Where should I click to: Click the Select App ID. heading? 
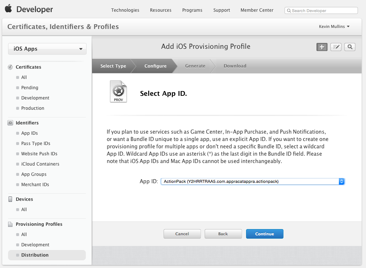coord(164,94)
